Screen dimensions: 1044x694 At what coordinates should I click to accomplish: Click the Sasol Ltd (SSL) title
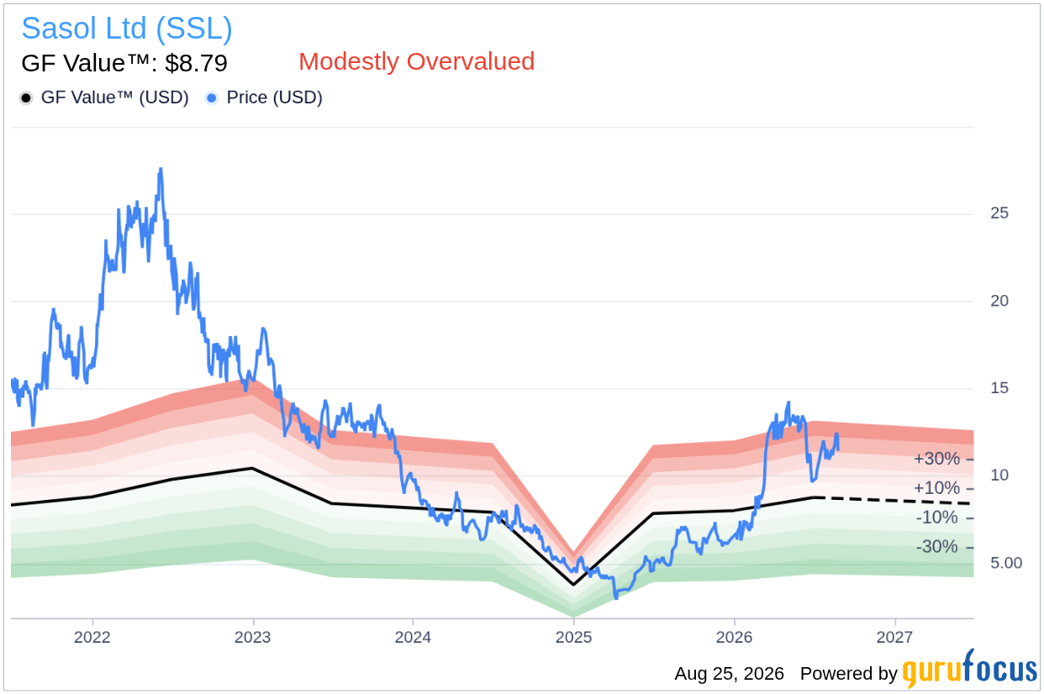[127, 29]
